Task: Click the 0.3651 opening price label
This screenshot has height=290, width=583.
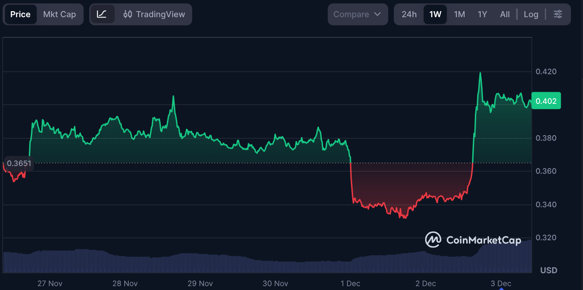Action: click(x=18, y=163)
